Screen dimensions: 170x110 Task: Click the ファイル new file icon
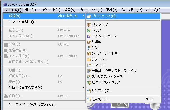(89, 65)
